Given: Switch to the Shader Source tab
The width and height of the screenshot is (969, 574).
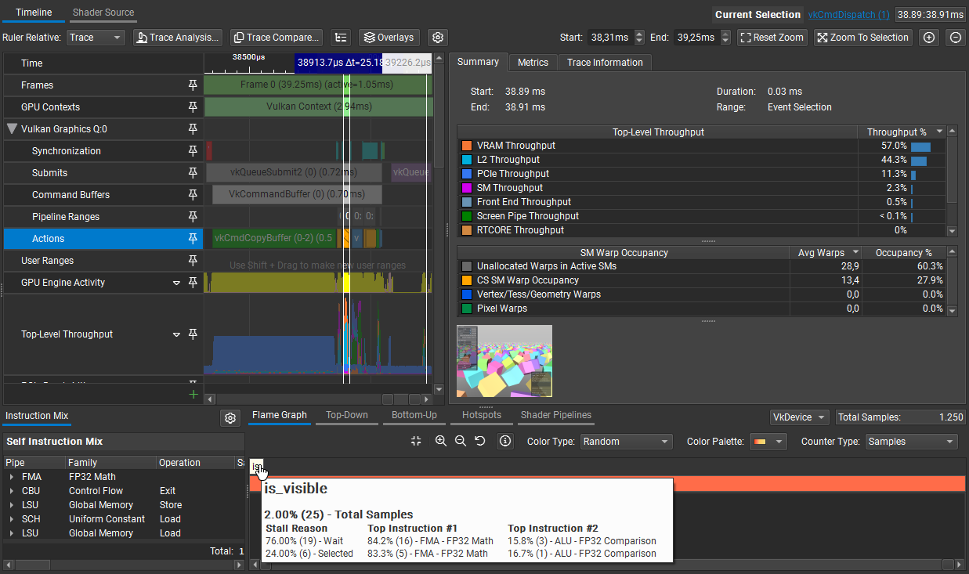Looking at the screenshot, I should (x=103, y=13).
